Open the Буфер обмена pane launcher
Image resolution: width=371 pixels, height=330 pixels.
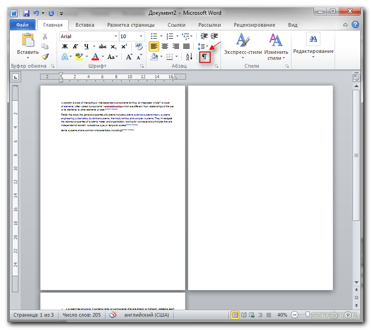click(52, 66)
